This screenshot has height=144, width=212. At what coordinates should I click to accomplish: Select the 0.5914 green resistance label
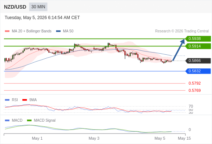198,46
